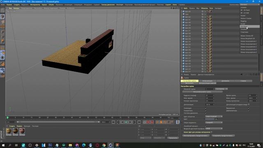Click the Кадров в секунду input field

tap(210, 95)
